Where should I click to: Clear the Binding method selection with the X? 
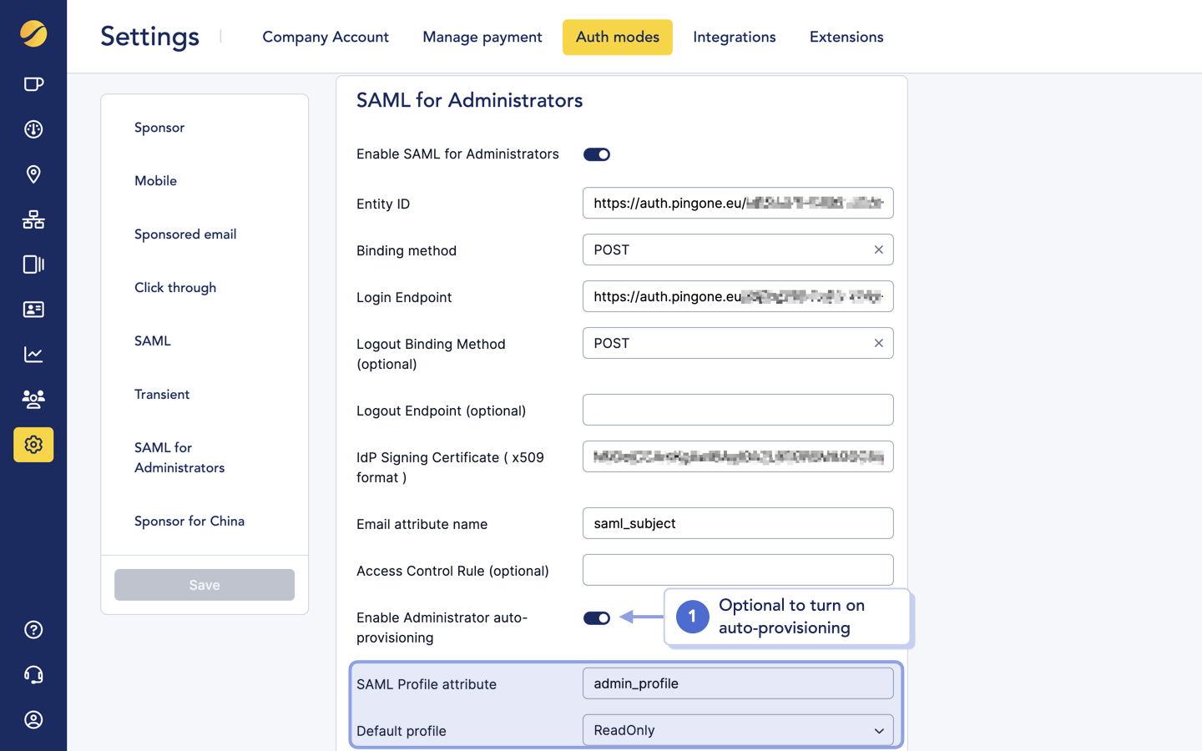(x=878, y=249)
